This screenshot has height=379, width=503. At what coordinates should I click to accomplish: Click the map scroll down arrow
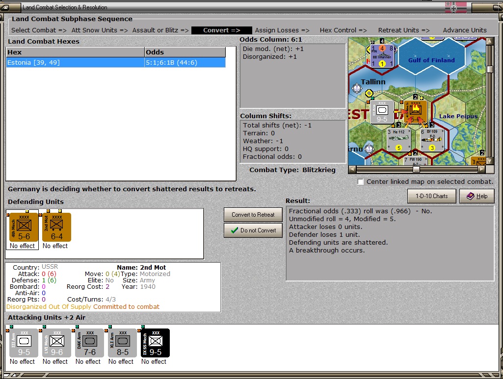click(x=490, y=161)
